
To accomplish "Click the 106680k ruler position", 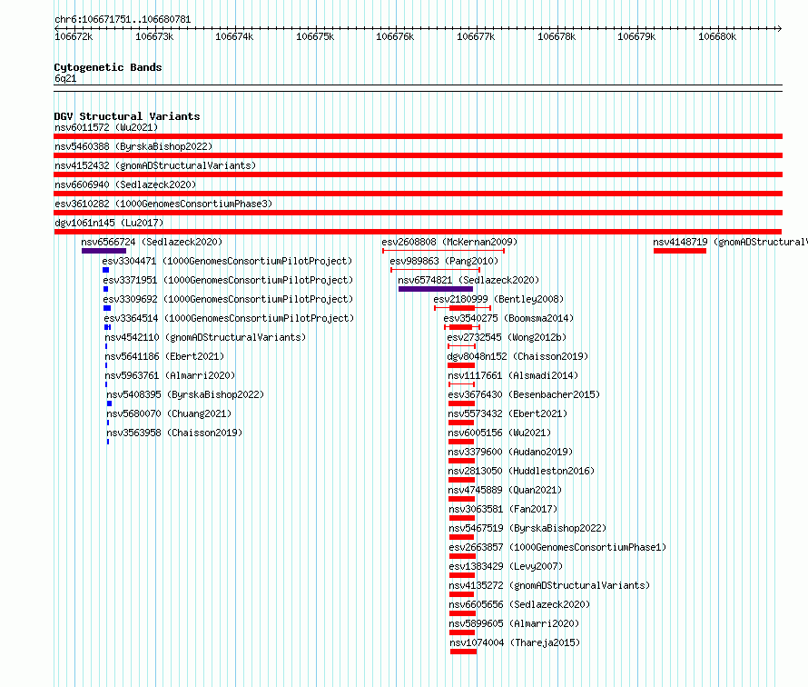I will [717, 36].
